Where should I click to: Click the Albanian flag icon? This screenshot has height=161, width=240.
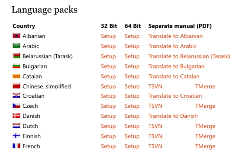(x=16, y=36)
